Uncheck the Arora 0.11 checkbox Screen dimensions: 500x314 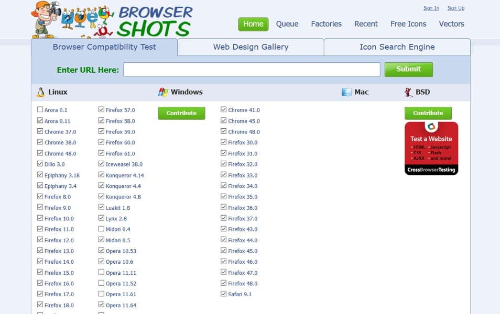coord(40,120)
